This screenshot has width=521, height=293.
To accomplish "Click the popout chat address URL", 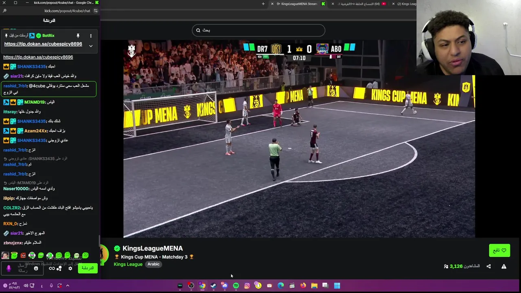I will pyautogui.click(x=67, y=11).
